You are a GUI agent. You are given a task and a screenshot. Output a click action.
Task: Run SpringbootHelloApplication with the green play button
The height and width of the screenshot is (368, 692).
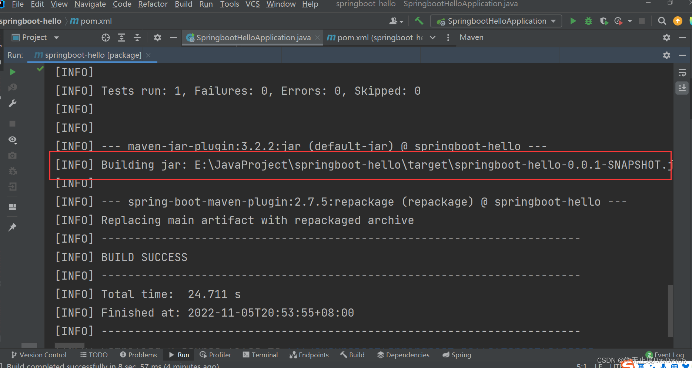click(573, 21)
